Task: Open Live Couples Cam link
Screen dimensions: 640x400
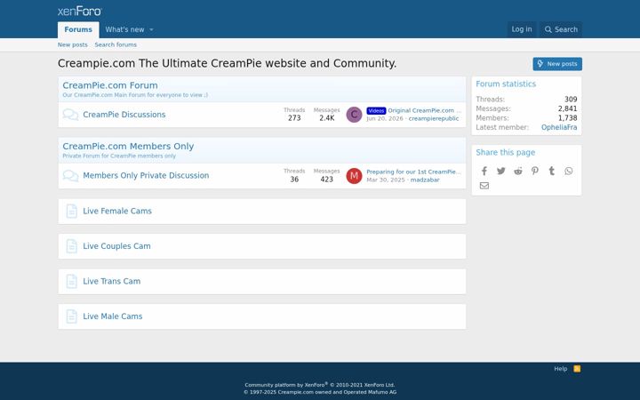Action: (x=116, y=246)
